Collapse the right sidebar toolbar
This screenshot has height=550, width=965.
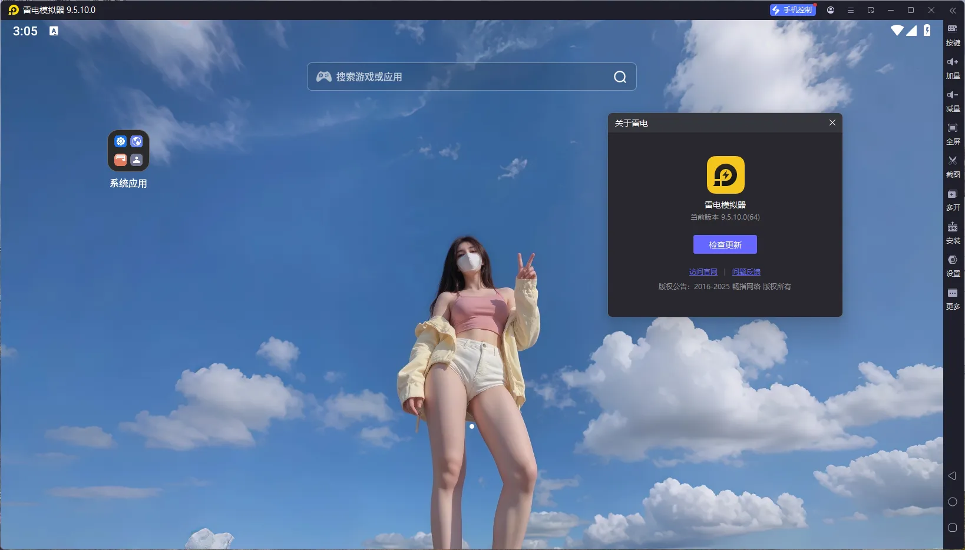953,10
